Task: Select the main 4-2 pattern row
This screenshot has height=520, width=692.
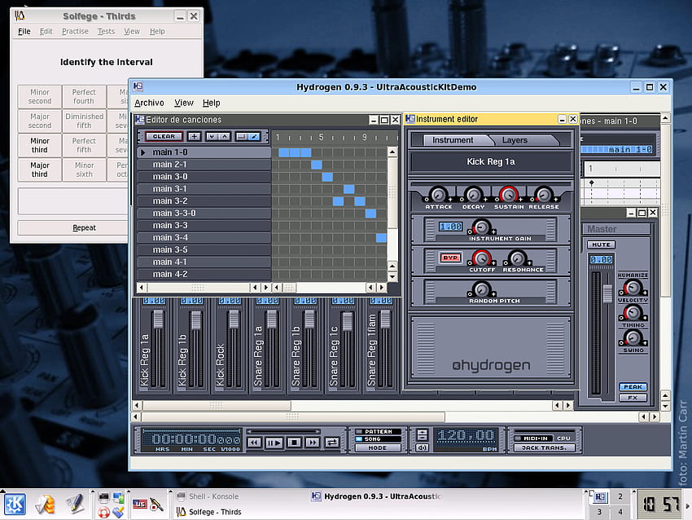Action: (x=204, y=275)
